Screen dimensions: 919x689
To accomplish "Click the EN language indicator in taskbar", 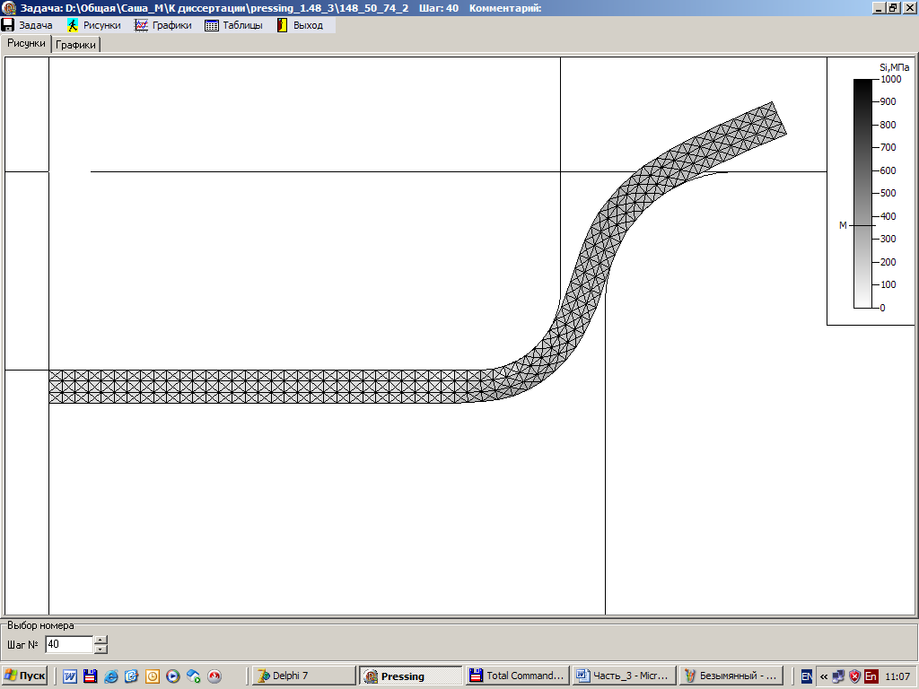I will (807, 676).
